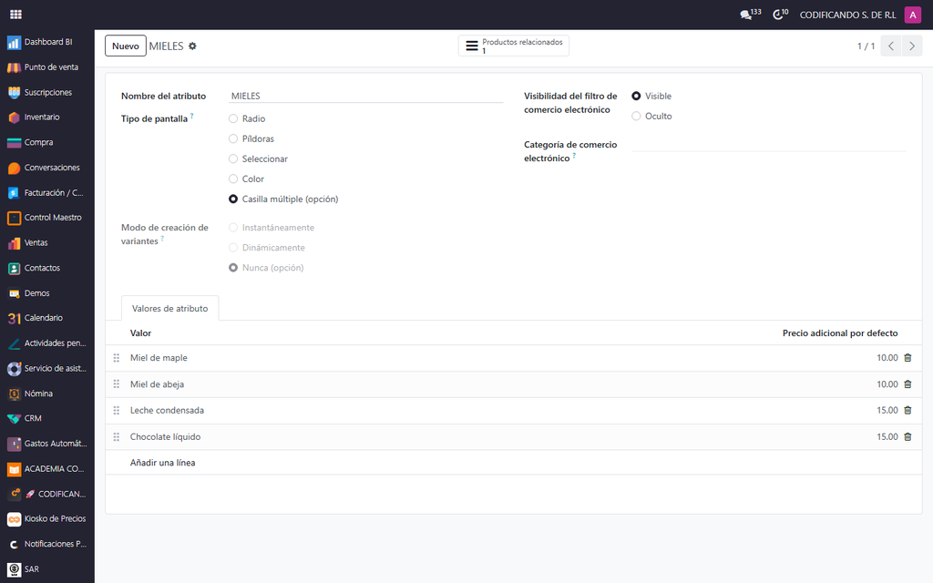The image size is (933, 583).
Task: Delete the Chocolate líquido value row
Action: 907,436
